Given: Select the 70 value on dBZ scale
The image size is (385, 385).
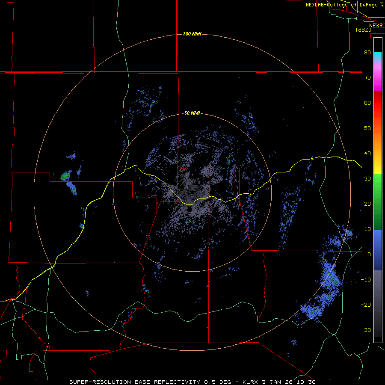Looking at the screenshot, I should [x=367, y=78].
